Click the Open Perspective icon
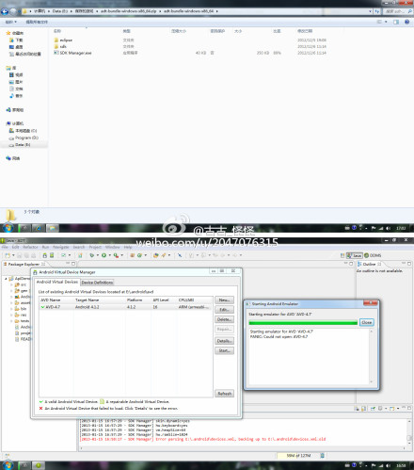The height and width of the screenshot is (470, 414). [x=342, y=255]
